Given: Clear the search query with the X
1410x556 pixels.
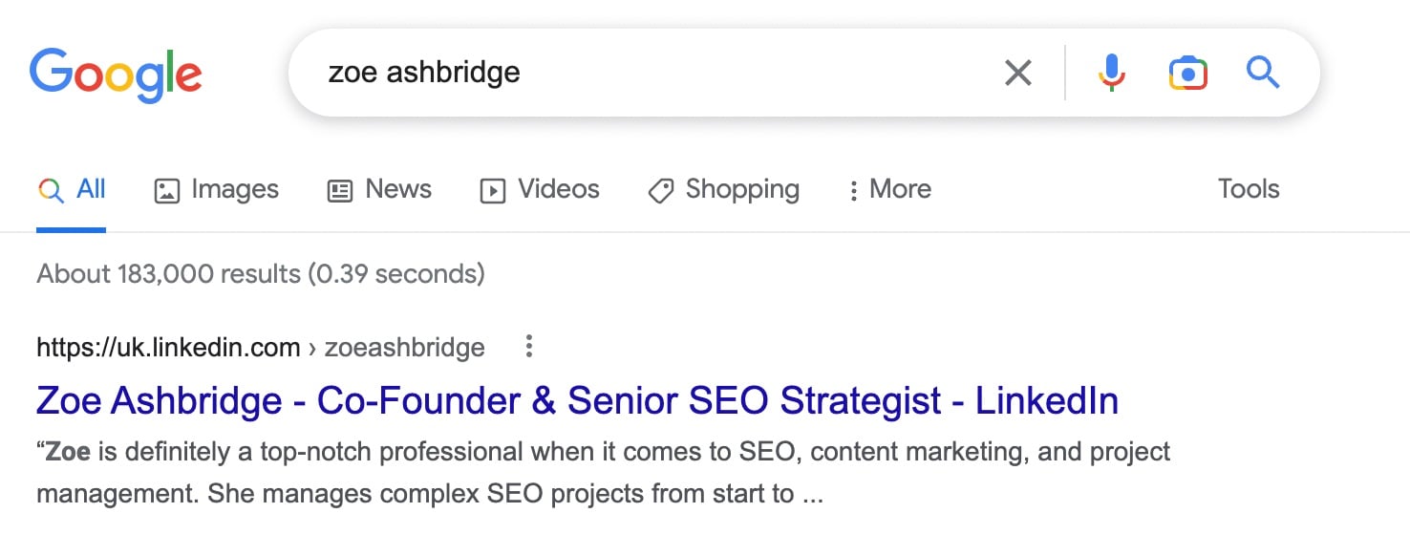Looking at the screenshot, I should pos(1018,73).
